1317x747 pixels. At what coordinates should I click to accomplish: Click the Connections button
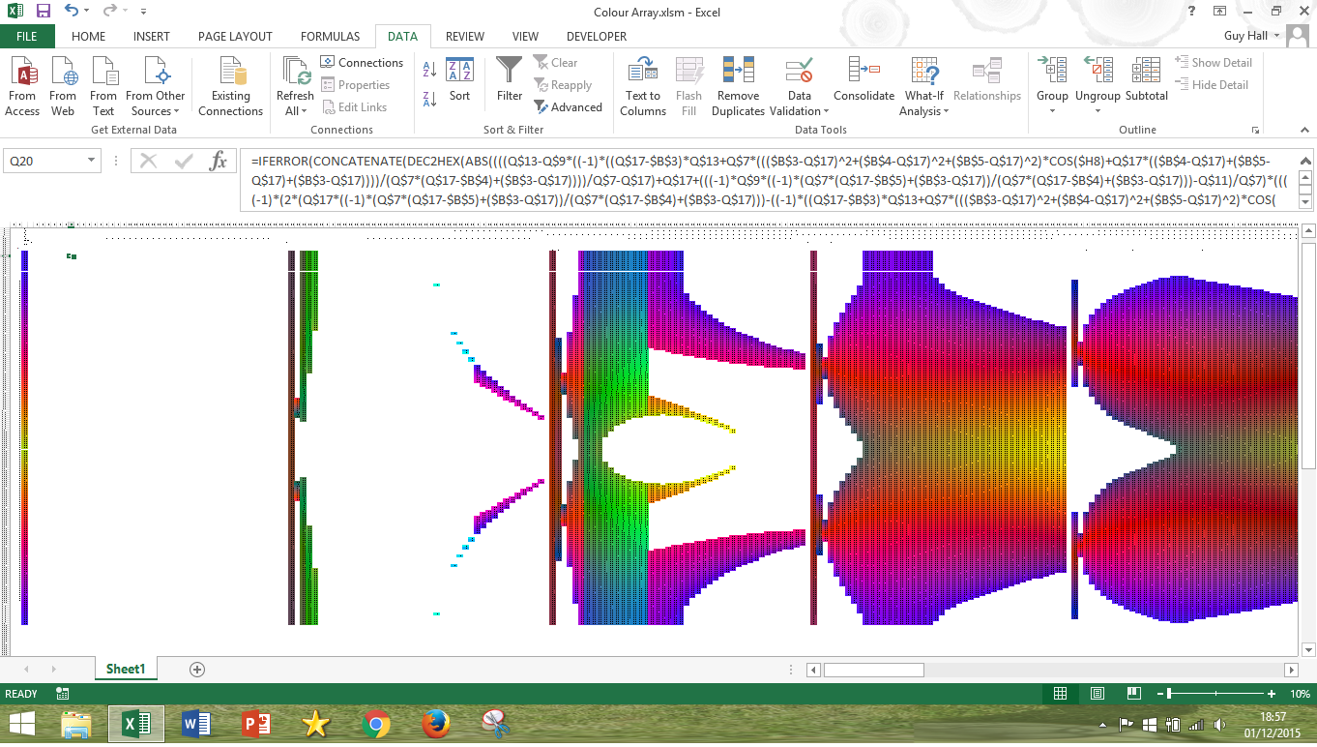pyautogui.click(x=362, y=63)
